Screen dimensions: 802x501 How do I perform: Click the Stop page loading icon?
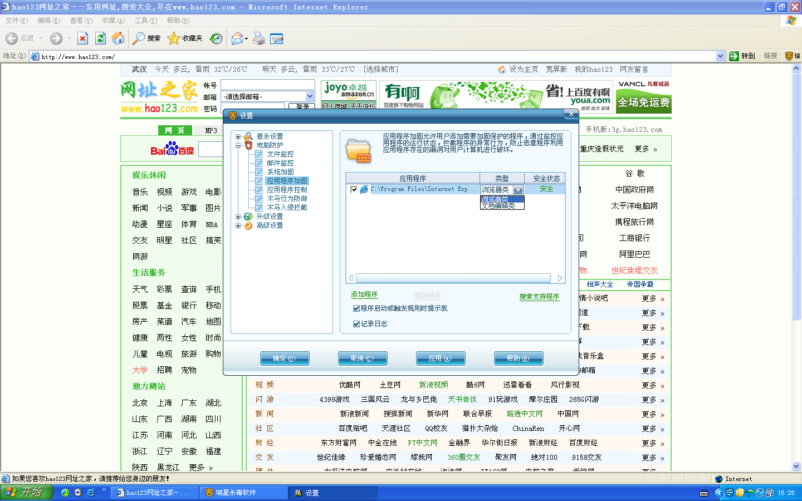pos(82,38)
